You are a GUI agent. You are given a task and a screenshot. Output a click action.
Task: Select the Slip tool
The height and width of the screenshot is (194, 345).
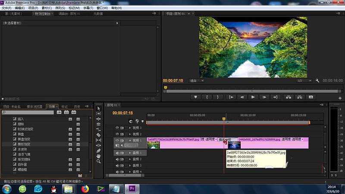[x=99, y=140]
